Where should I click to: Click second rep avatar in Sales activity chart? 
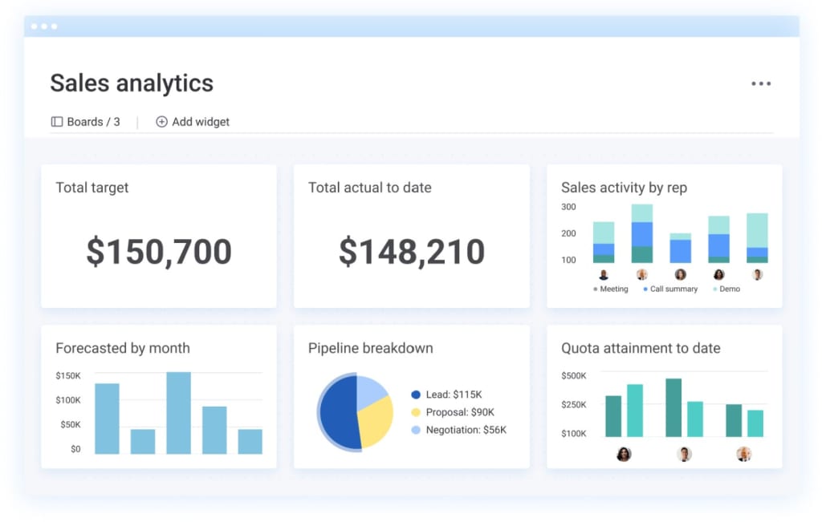coord(641,274)
